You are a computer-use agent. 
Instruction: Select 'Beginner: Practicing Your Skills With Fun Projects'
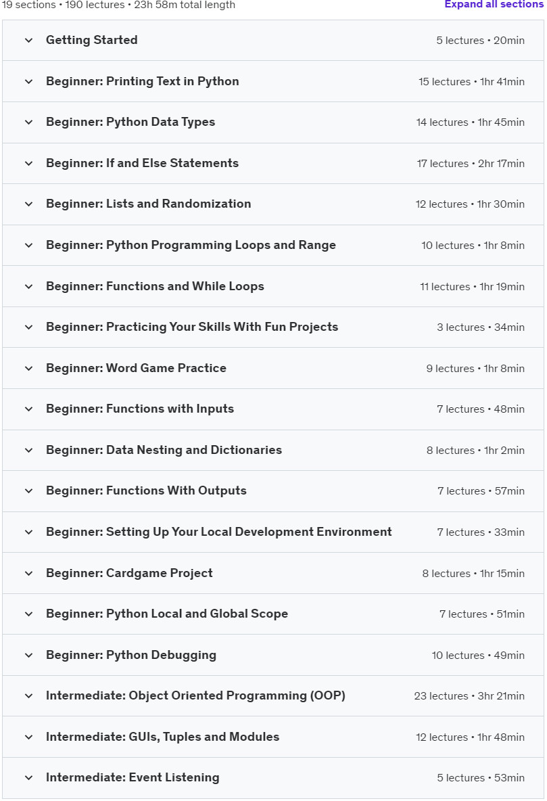[x=192, y=327]
